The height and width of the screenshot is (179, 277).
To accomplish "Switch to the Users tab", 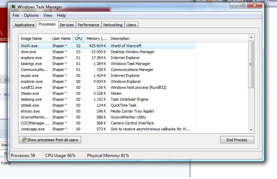I will pyautogui.click(x=131, y=25).
